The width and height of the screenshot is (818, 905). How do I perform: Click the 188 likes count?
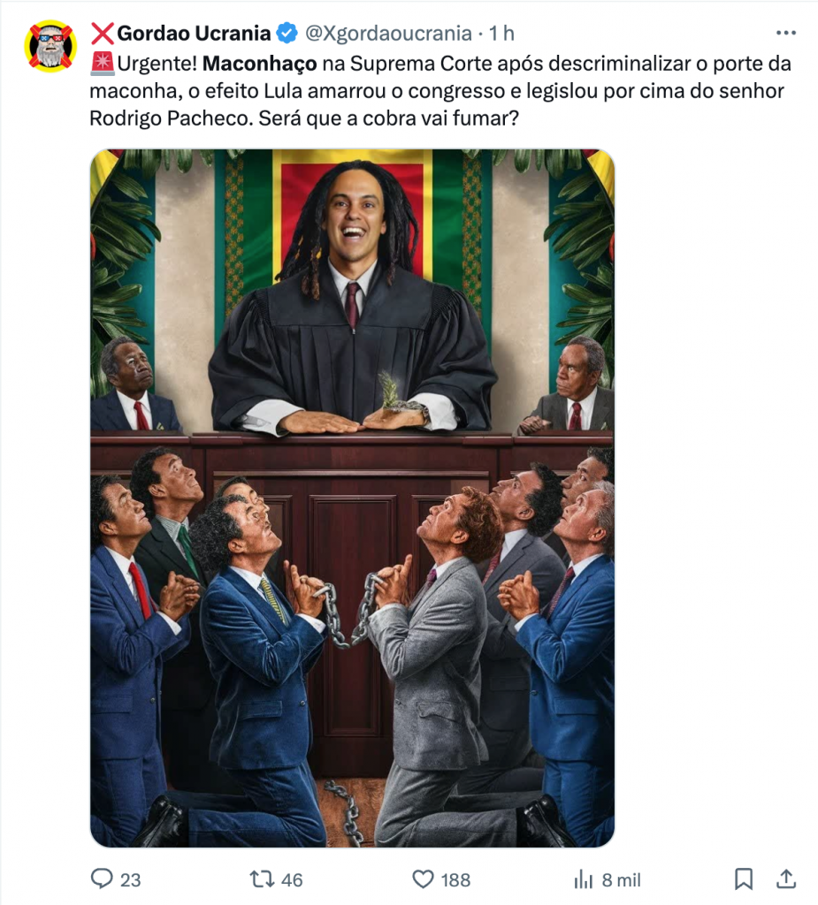click(x=455, y=879)
